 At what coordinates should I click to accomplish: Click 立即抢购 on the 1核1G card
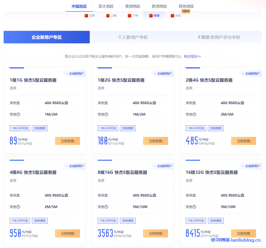(x=67, y=141)
